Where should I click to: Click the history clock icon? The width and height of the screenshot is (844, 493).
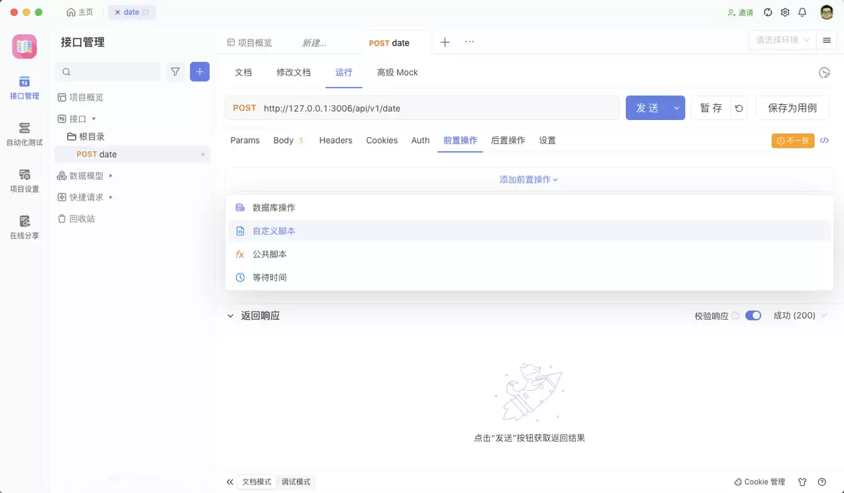coord(824,72)
